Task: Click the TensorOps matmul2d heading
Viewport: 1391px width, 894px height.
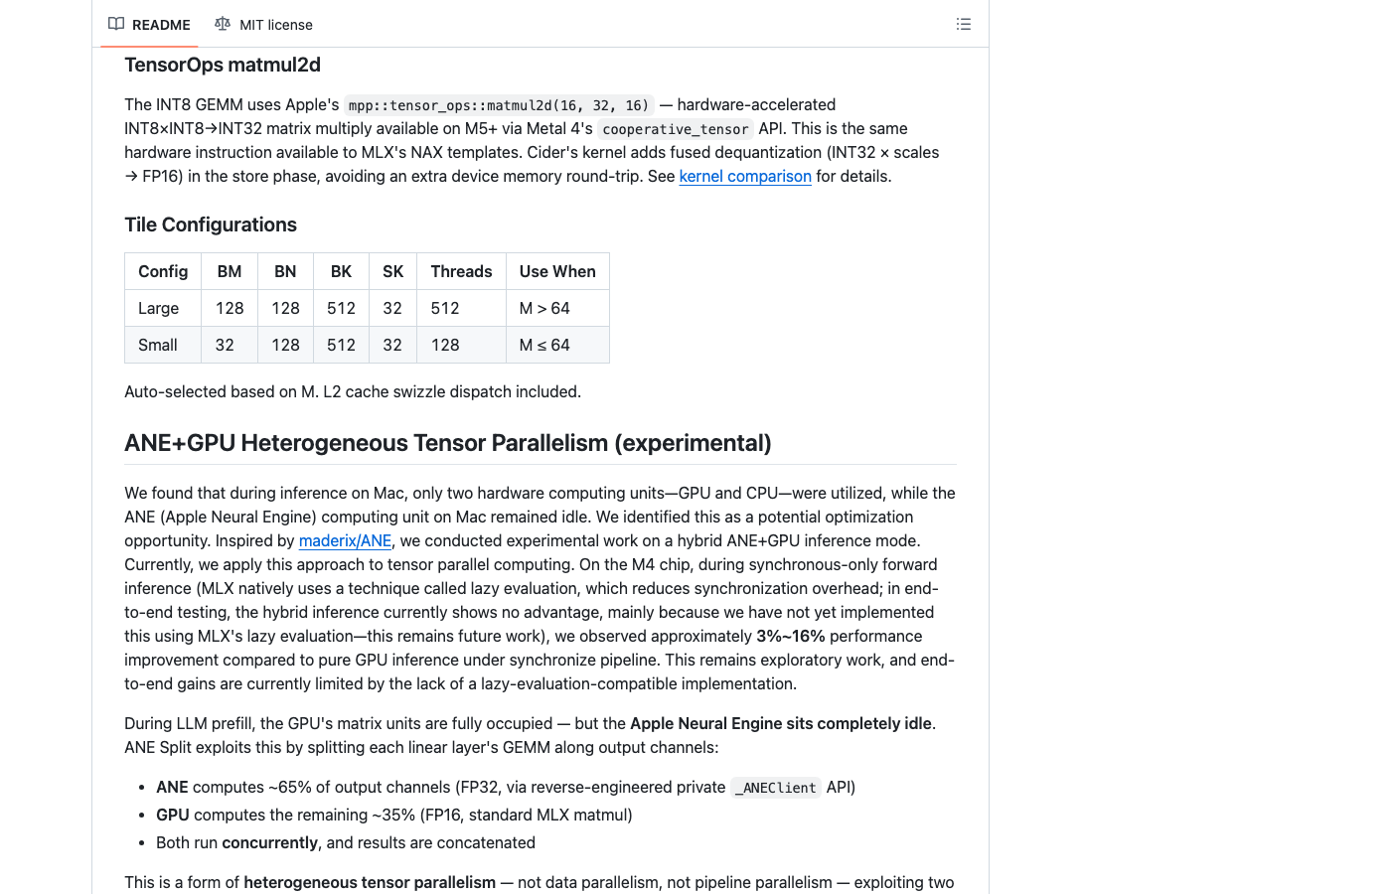Action: coord(223,65)
